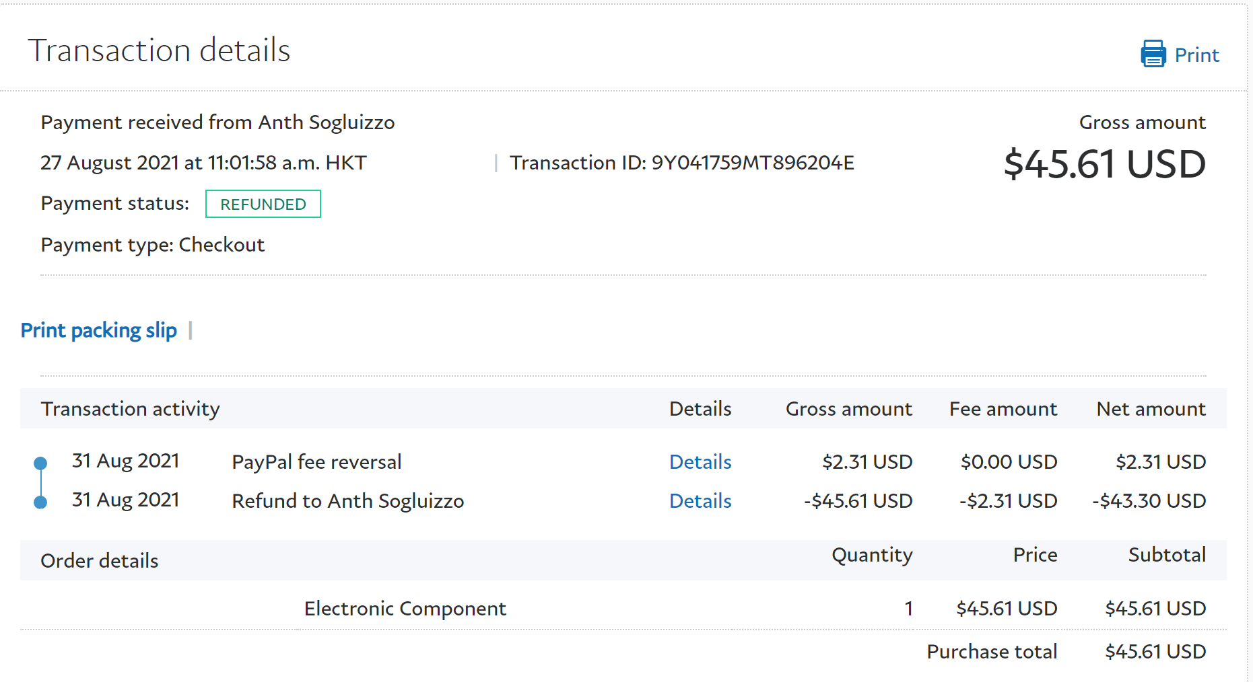Click the Fee amount column header

pyautogui.click(x=1003, y=409)
